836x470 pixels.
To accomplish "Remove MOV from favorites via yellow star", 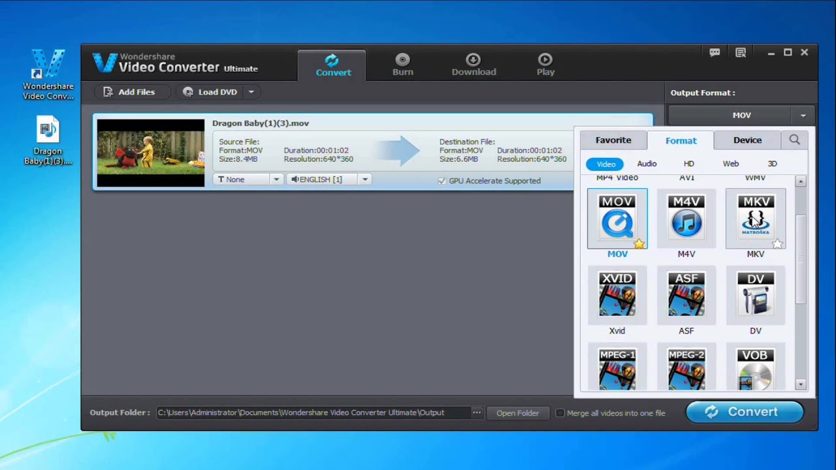I will click(639, 243).
